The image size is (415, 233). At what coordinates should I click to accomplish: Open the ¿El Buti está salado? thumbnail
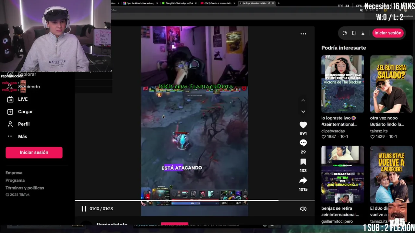pos(391,84)
